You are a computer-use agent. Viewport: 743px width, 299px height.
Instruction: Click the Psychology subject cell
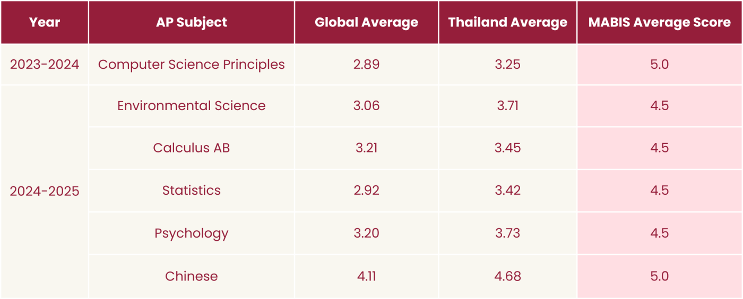tap(192, 233)
